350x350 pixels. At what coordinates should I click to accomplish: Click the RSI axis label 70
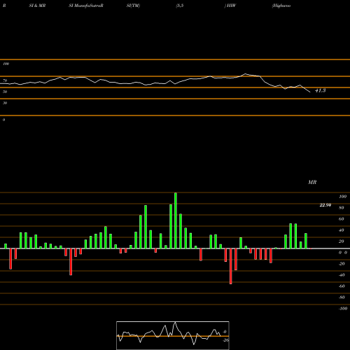click(5, 80)
